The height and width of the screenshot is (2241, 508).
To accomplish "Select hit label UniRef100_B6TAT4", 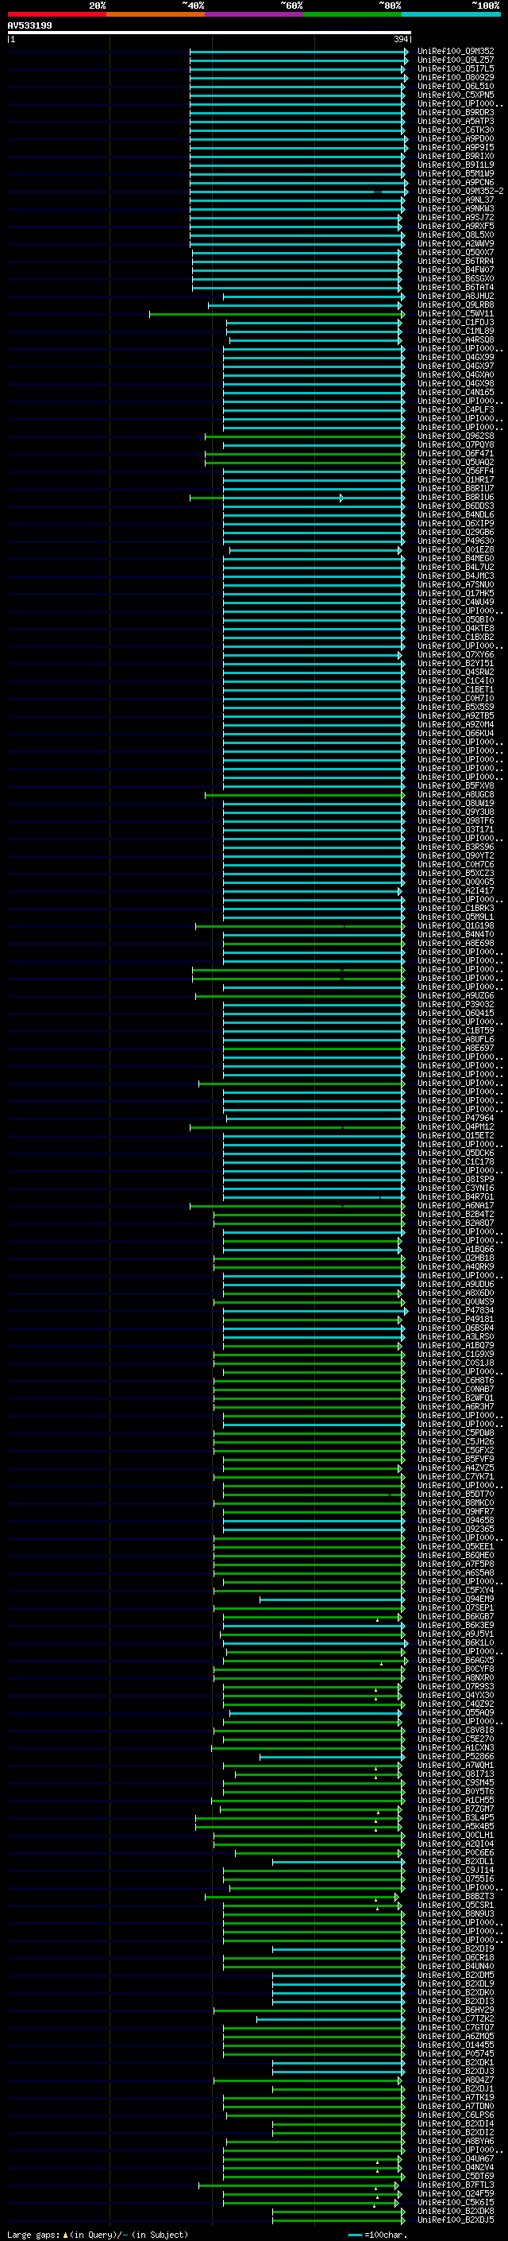I will [x=456, y=287].
